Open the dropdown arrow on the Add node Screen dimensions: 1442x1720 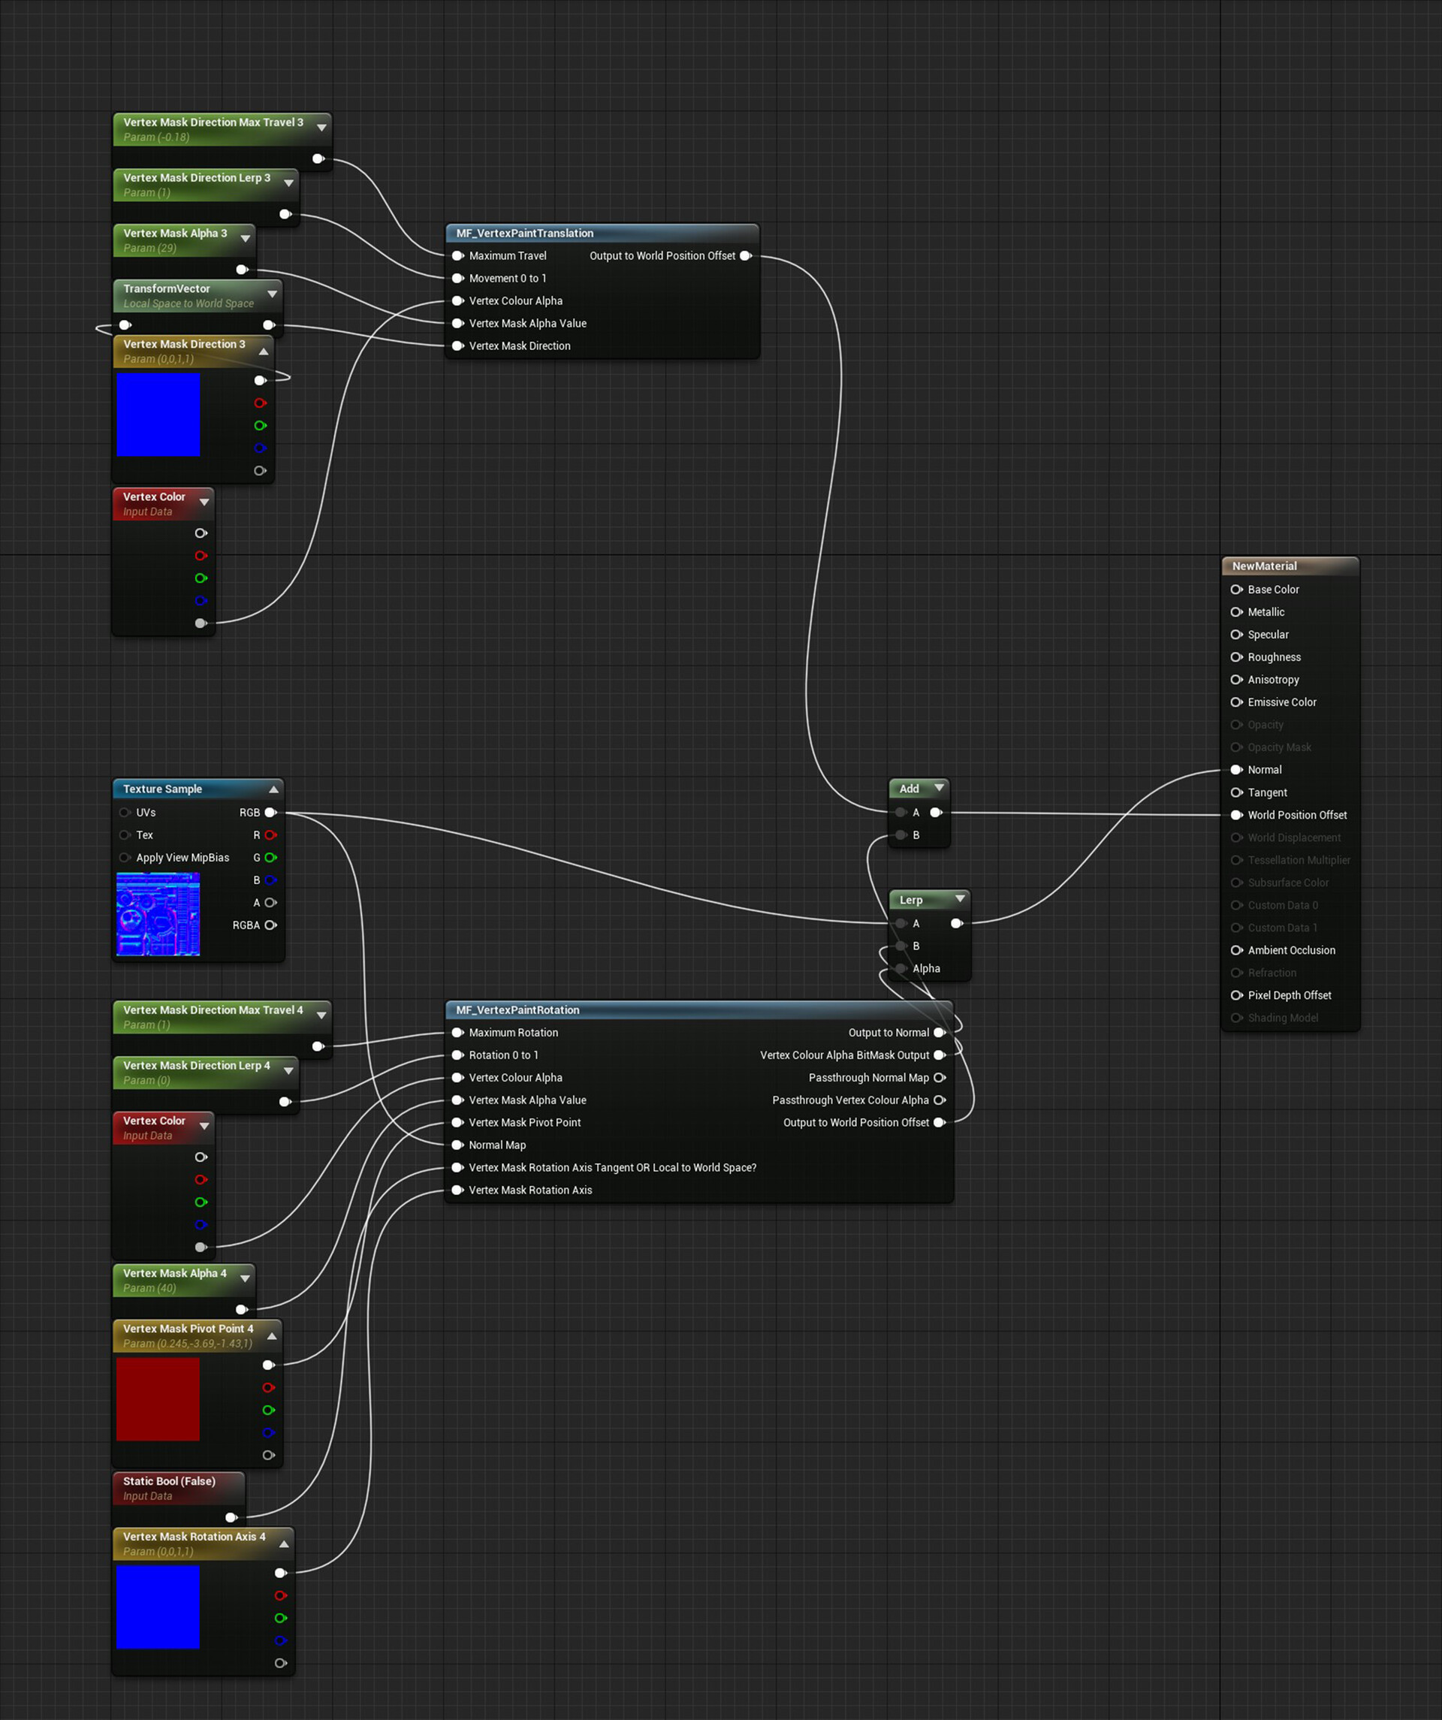click(x=940, y=788)
